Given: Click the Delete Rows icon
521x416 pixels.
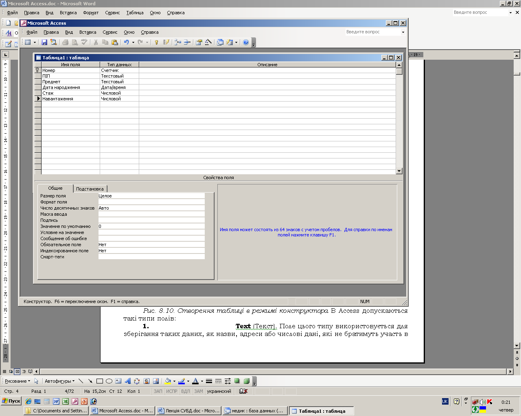Looking at the screenshot, I should [x=187, y=42].
